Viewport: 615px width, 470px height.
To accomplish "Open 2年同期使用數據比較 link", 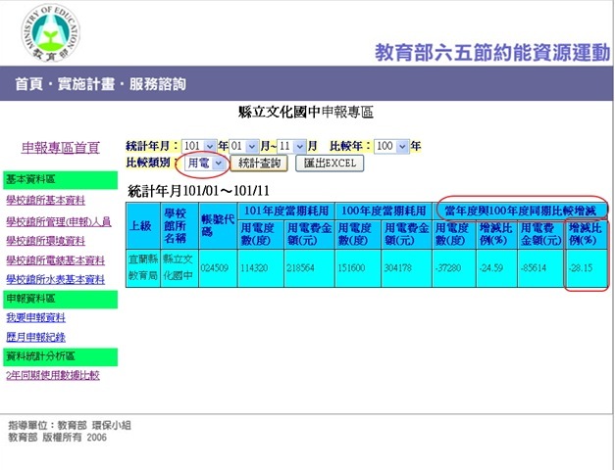I will (x=53, y=375).
